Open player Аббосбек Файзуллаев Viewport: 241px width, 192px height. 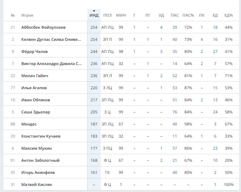pos(43,28)
